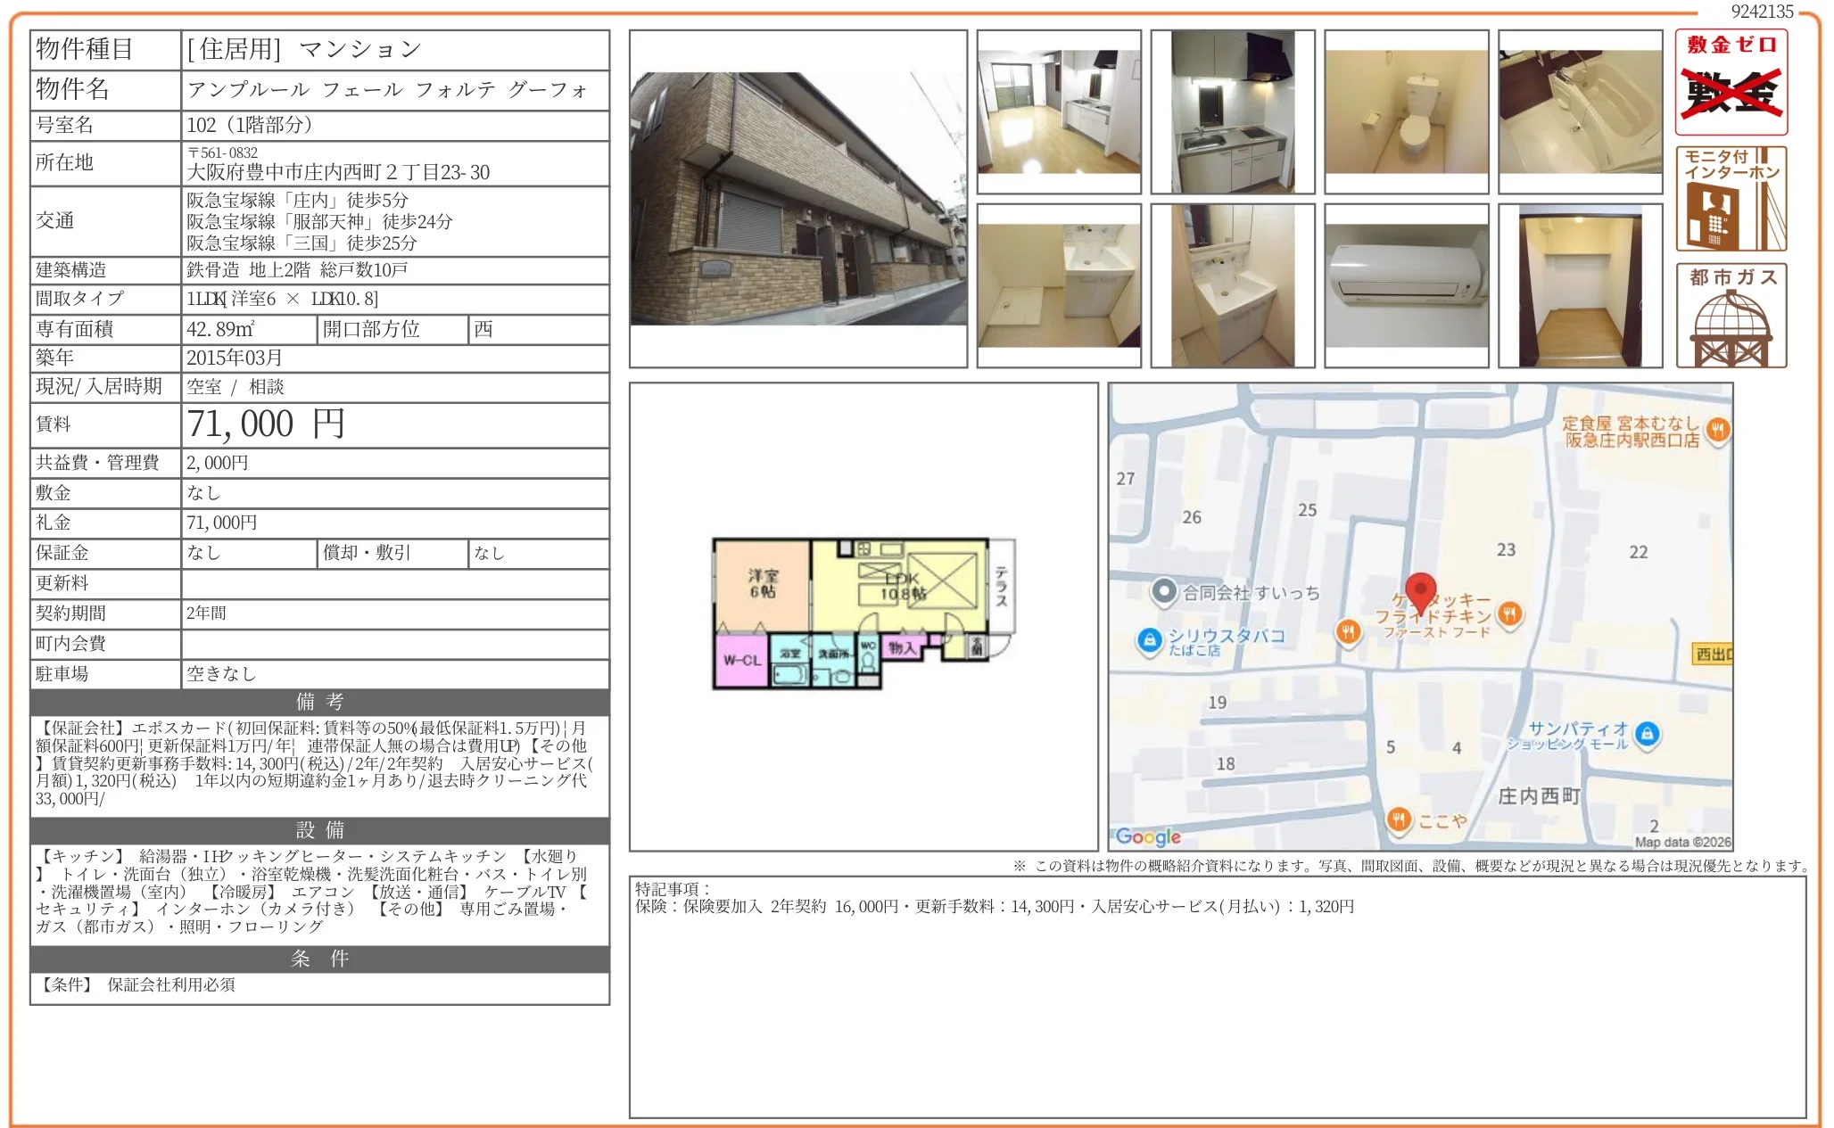Open the toilet room photo thumbnail
Screen dimensions: 1834x1128
[x=1406, y=111]
